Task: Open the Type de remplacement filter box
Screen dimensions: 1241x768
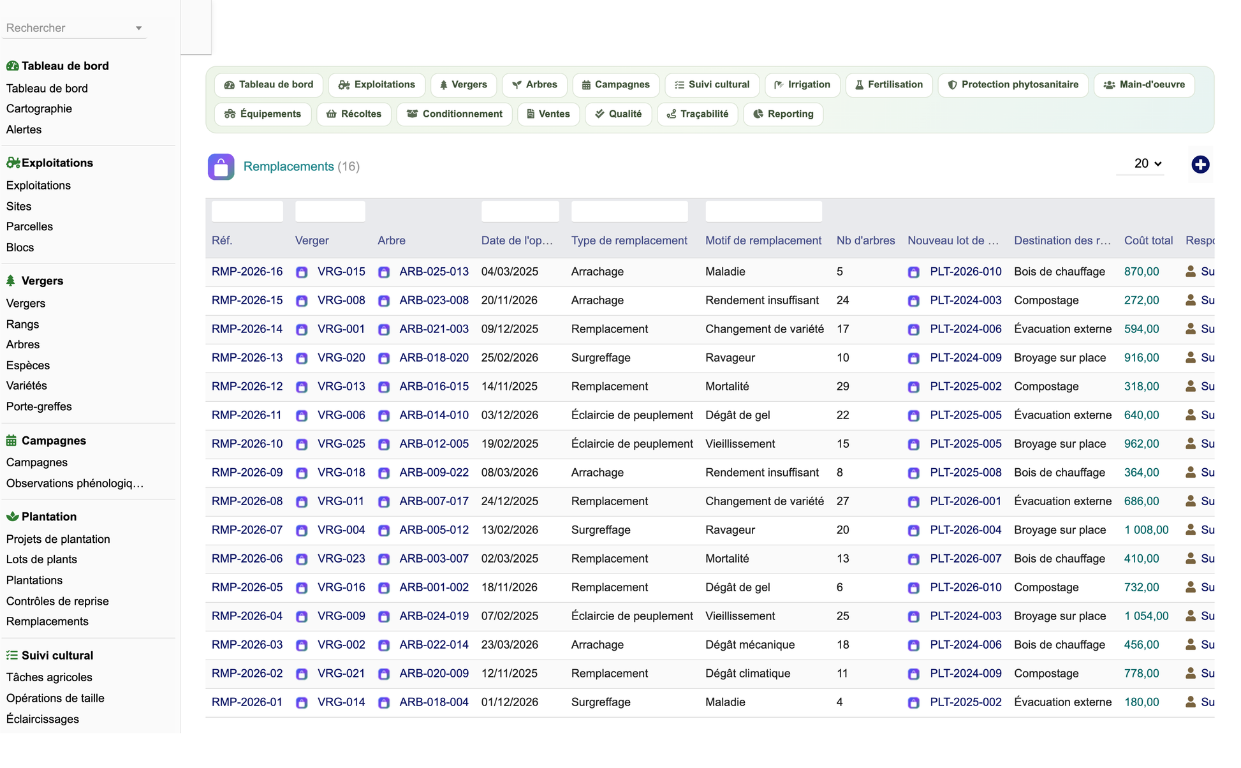Action: click(629, 211)
